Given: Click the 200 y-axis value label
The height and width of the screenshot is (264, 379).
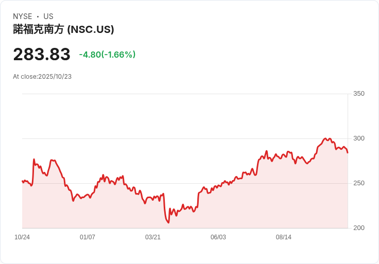Looking at the screenshot, I should 359,228.
